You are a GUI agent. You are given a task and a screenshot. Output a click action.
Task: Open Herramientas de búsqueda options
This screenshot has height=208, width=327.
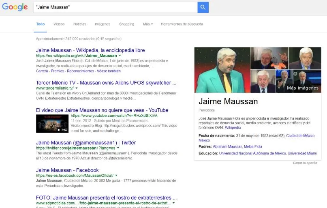pyautogui.click(x=182, y=24)
